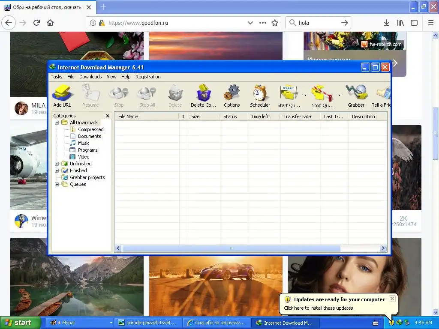439x329 pixels.
Task: Expand the Queues tree node
Action: coord(57,184)
